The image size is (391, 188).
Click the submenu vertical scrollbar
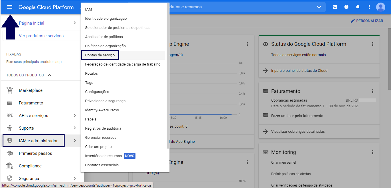click(x=168, y=76)
